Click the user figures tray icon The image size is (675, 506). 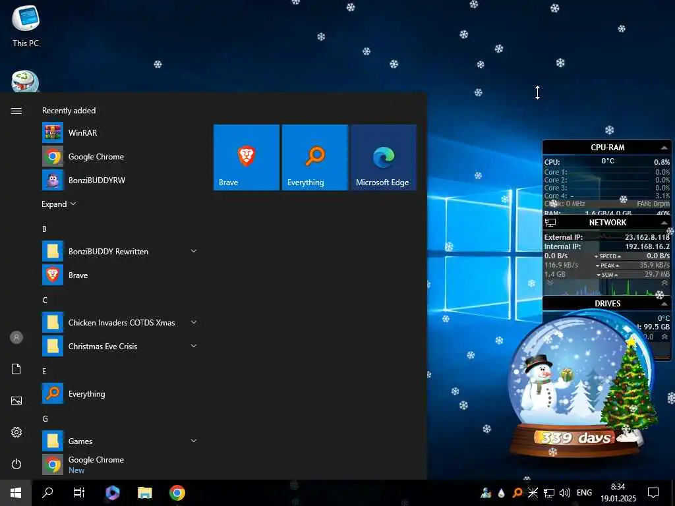click(x=486, y=493)
